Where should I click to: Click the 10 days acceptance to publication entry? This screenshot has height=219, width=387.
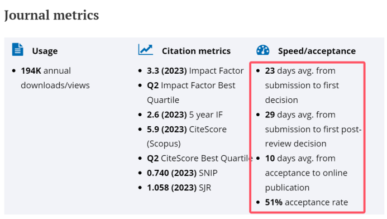[x=306, y=173]
